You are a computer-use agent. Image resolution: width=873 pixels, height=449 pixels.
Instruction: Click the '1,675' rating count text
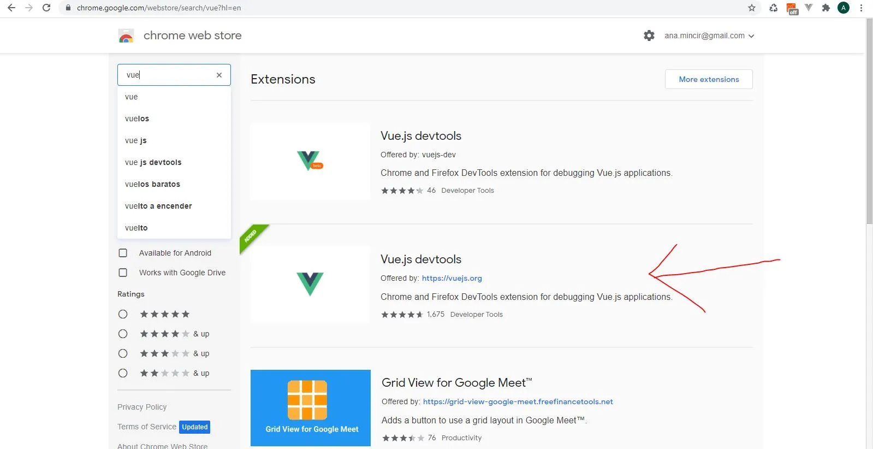(x=436, y=314)
